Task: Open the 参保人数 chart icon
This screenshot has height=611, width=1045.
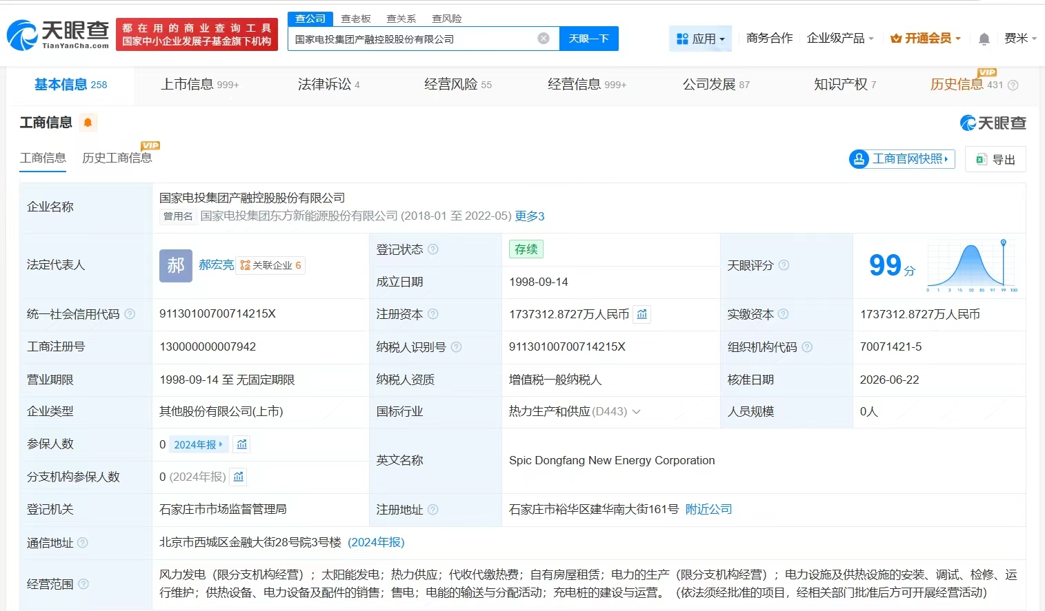Action: (241, 444)
